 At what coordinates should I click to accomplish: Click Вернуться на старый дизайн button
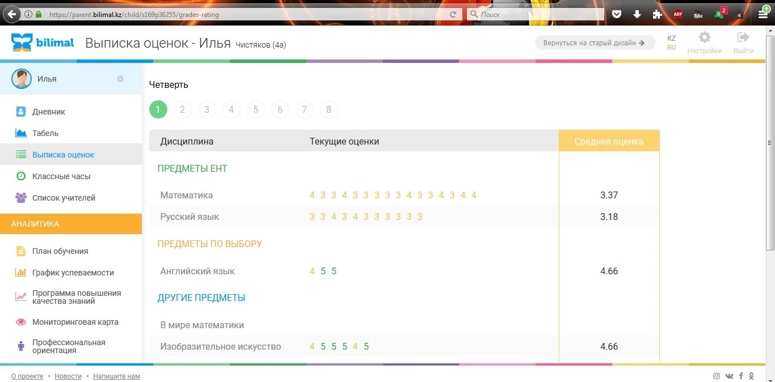tap(595, 43)
